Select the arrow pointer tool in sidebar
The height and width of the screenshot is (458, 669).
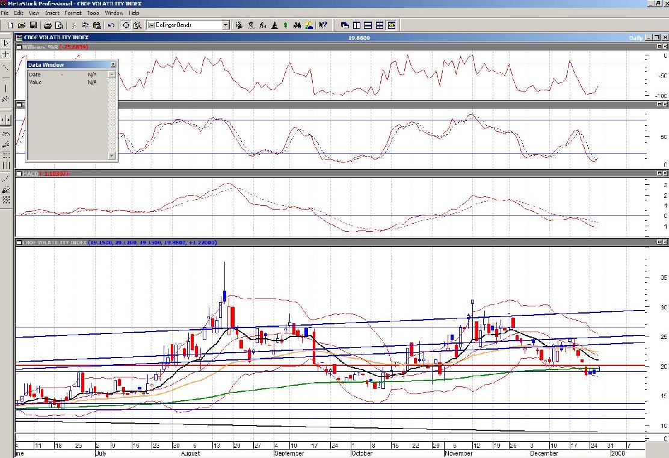coord(6,43)
